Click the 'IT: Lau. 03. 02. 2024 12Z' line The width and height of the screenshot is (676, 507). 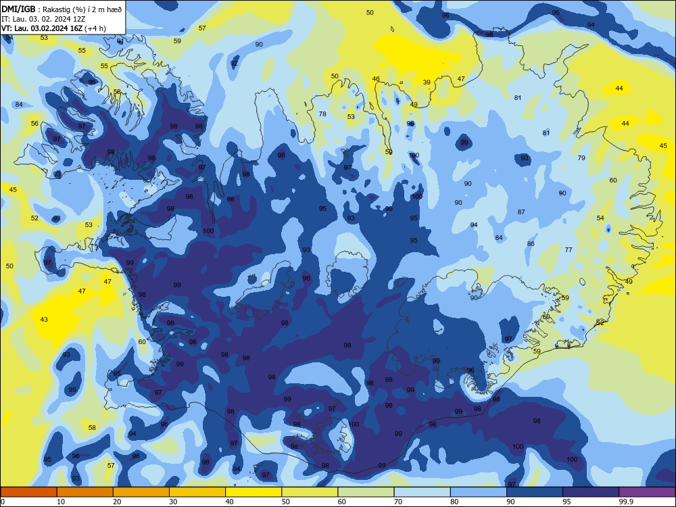click(43, 19)
